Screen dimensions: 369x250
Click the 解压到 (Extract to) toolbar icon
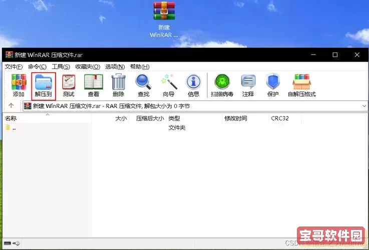(x=44, y=85)
